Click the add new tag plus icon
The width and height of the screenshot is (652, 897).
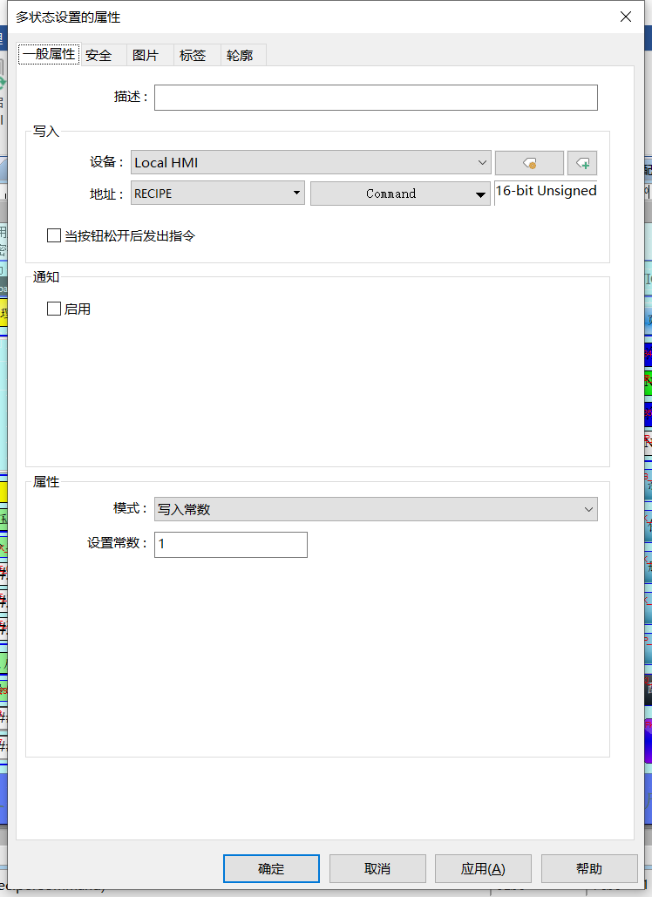click(x=582, y=163)
